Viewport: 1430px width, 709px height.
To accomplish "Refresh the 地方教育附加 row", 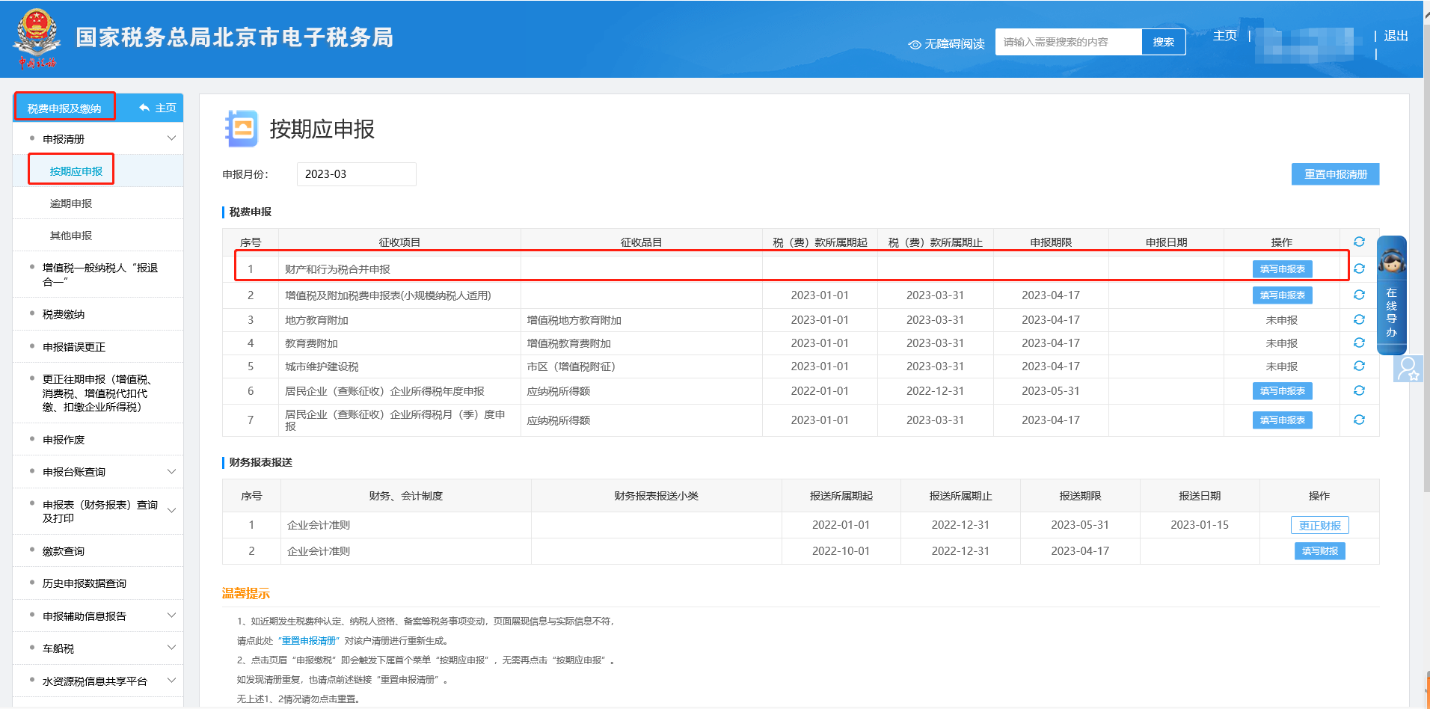I will click(1359, 319).
